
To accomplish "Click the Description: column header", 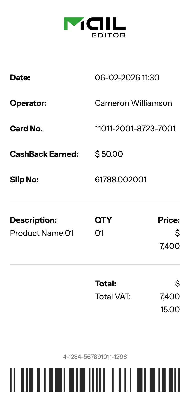I will [x=33, y=220].
